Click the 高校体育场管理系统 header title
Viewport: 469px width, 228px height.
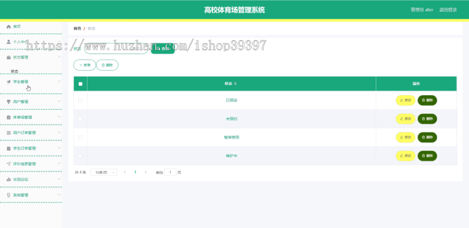[234, 10]
